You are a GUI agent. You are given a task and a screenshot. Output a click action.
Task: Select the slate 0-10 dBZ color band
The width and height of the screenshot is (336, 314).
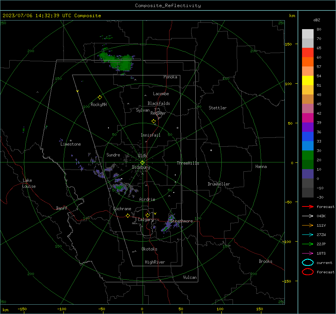coord(308,174)
